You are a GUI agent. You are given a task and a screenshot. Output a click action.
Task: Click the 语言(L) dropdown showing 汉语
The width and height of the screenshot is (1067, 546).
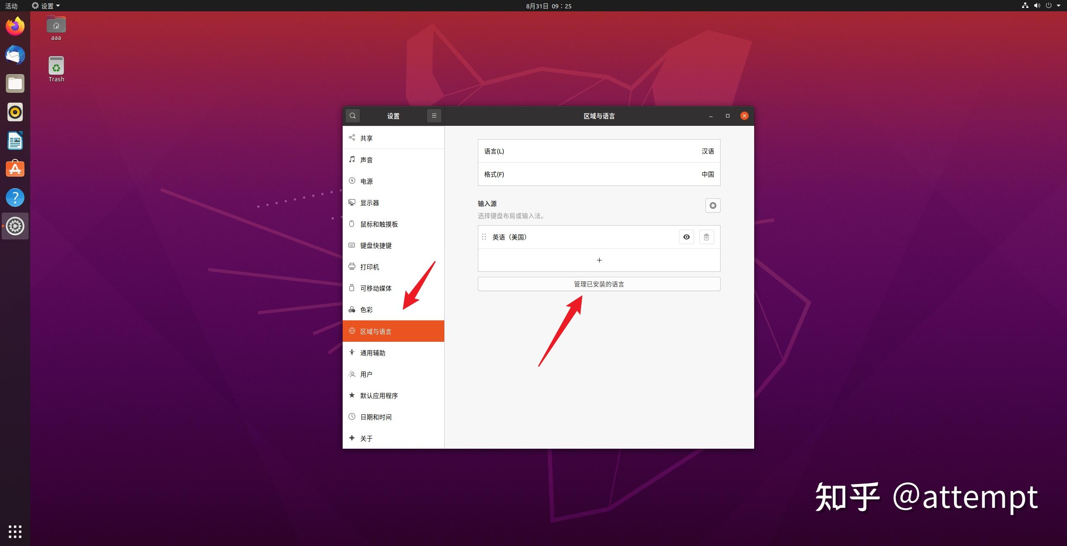599,151
